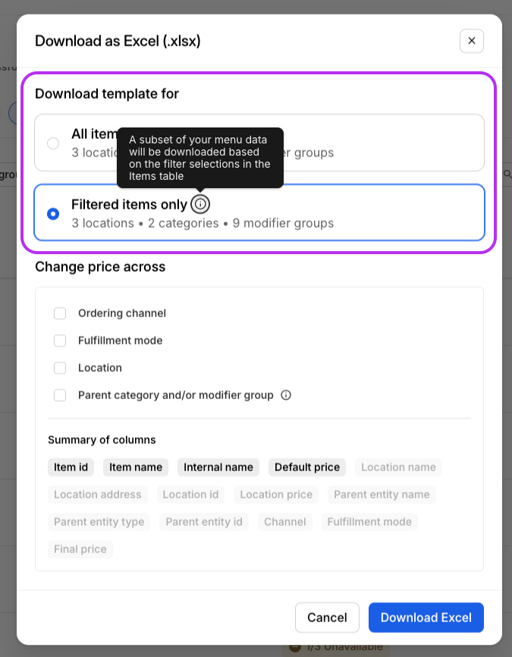Check the Location checkbox

pyautogui.click(x=60, y=368)
